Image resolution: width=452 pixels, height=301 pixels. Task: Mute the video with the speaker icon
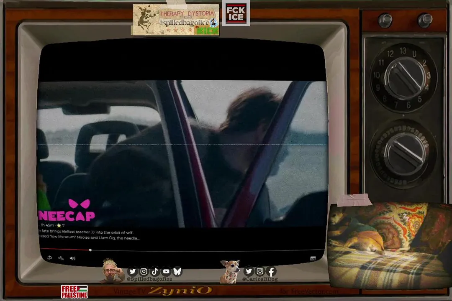(72, 258)
